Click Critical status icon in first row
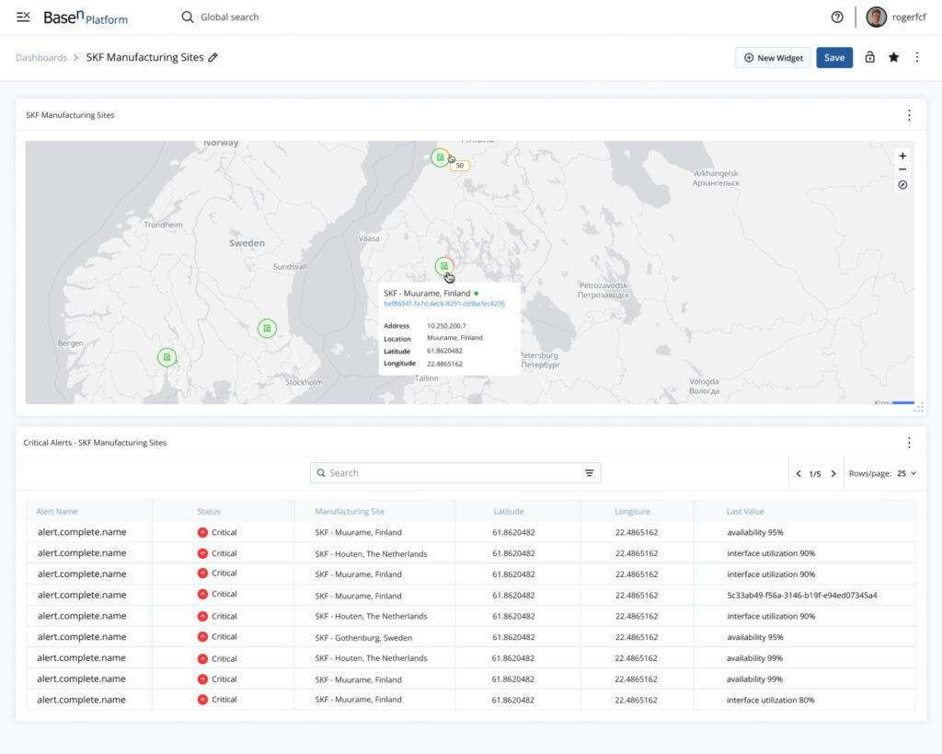 coord(202,532)
